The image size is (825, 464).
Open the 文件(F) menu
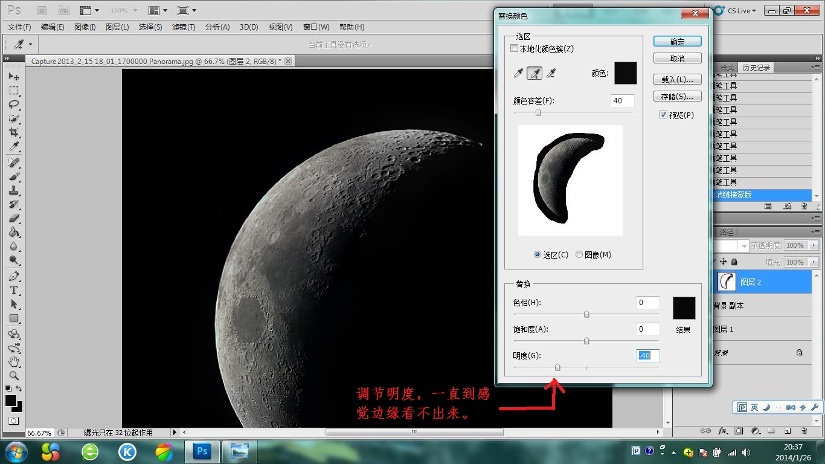[x=19, y=27]
